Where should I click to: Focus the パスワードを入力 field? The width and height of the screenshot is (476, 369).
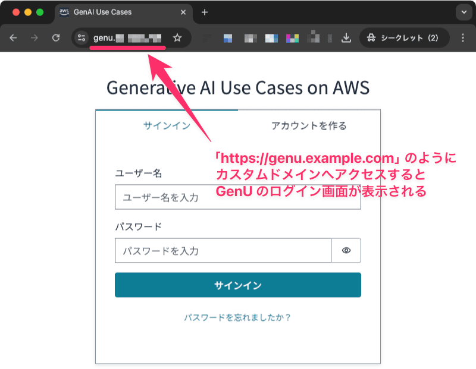(x=223, y=250)
